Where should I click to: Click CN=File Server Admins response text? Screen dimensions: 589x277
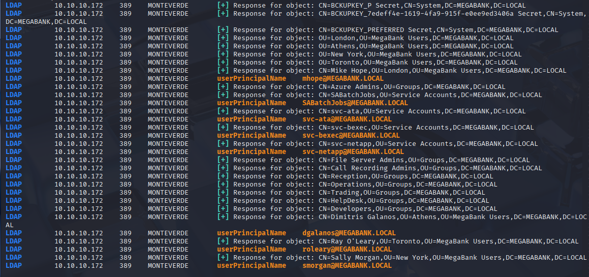tap(382, 160)
